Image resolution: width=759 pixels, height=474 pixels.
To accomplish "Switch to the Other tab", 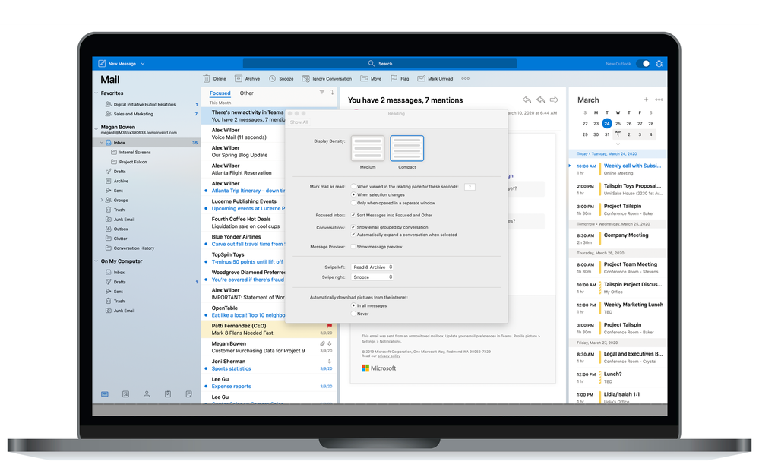I will [246, 93].
